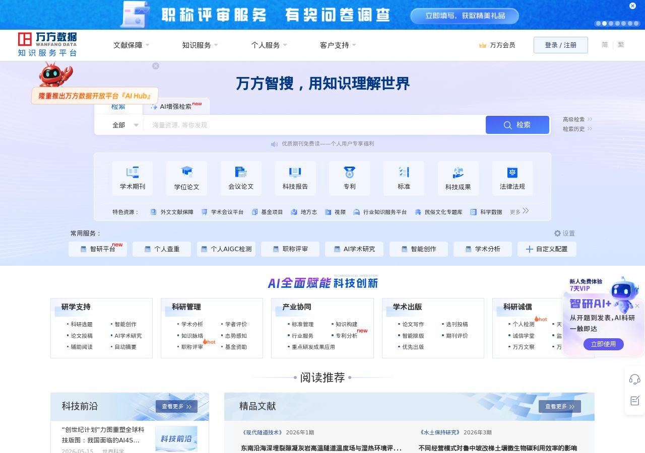This screenshot has width=645, height=453.
Task: Click 查看更多 in 精品文献 section
Action: [x=560, y=406]
